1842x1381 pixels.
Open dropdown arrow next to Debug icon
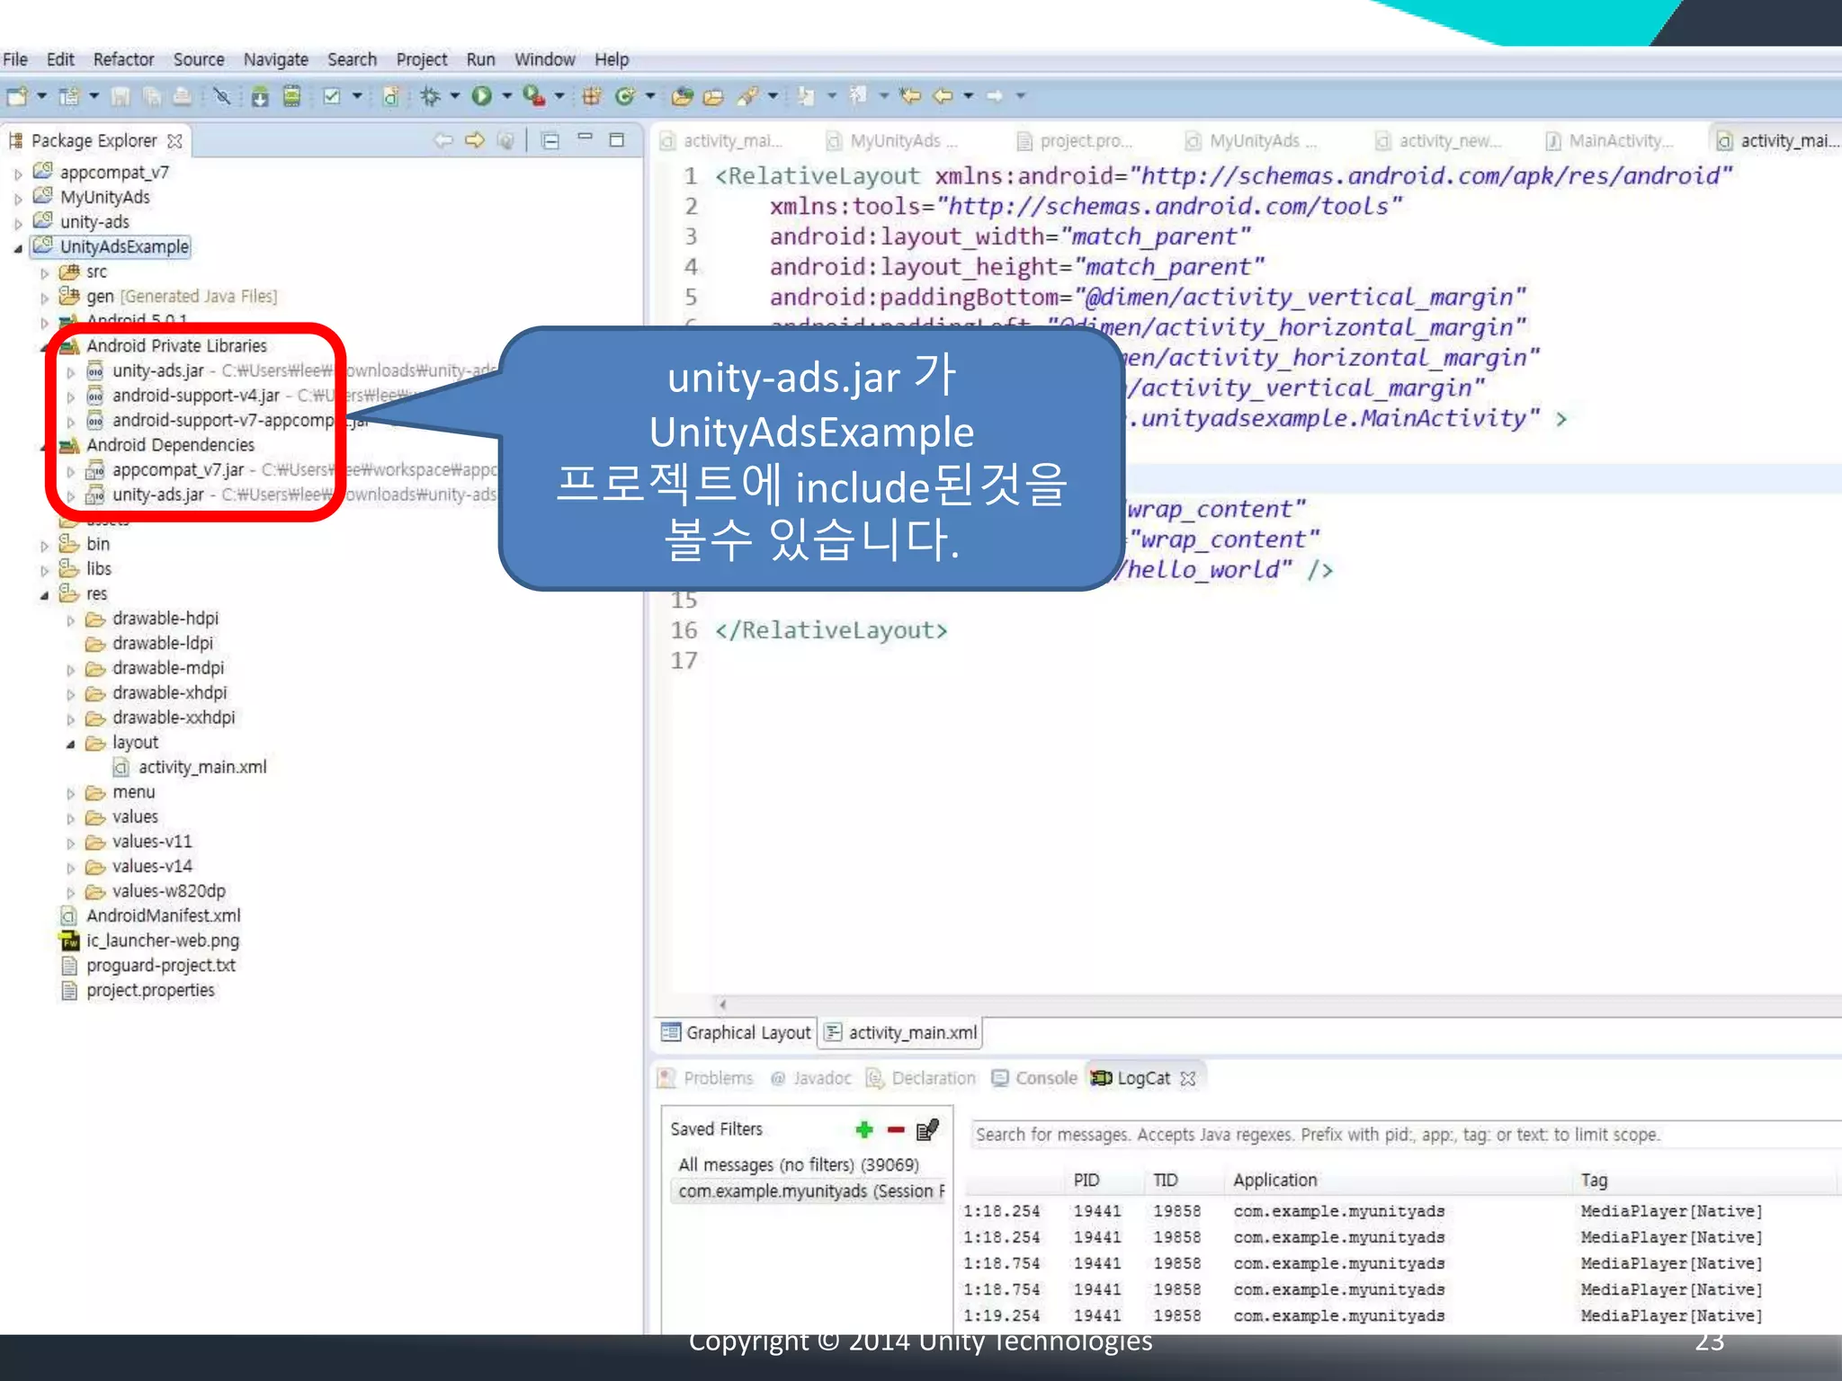[454, 95]
